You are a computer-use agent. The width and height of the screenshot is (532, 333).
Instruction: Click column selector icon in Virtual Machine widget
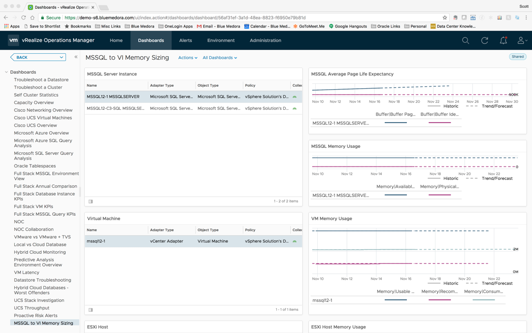click(x=91, y=310)
